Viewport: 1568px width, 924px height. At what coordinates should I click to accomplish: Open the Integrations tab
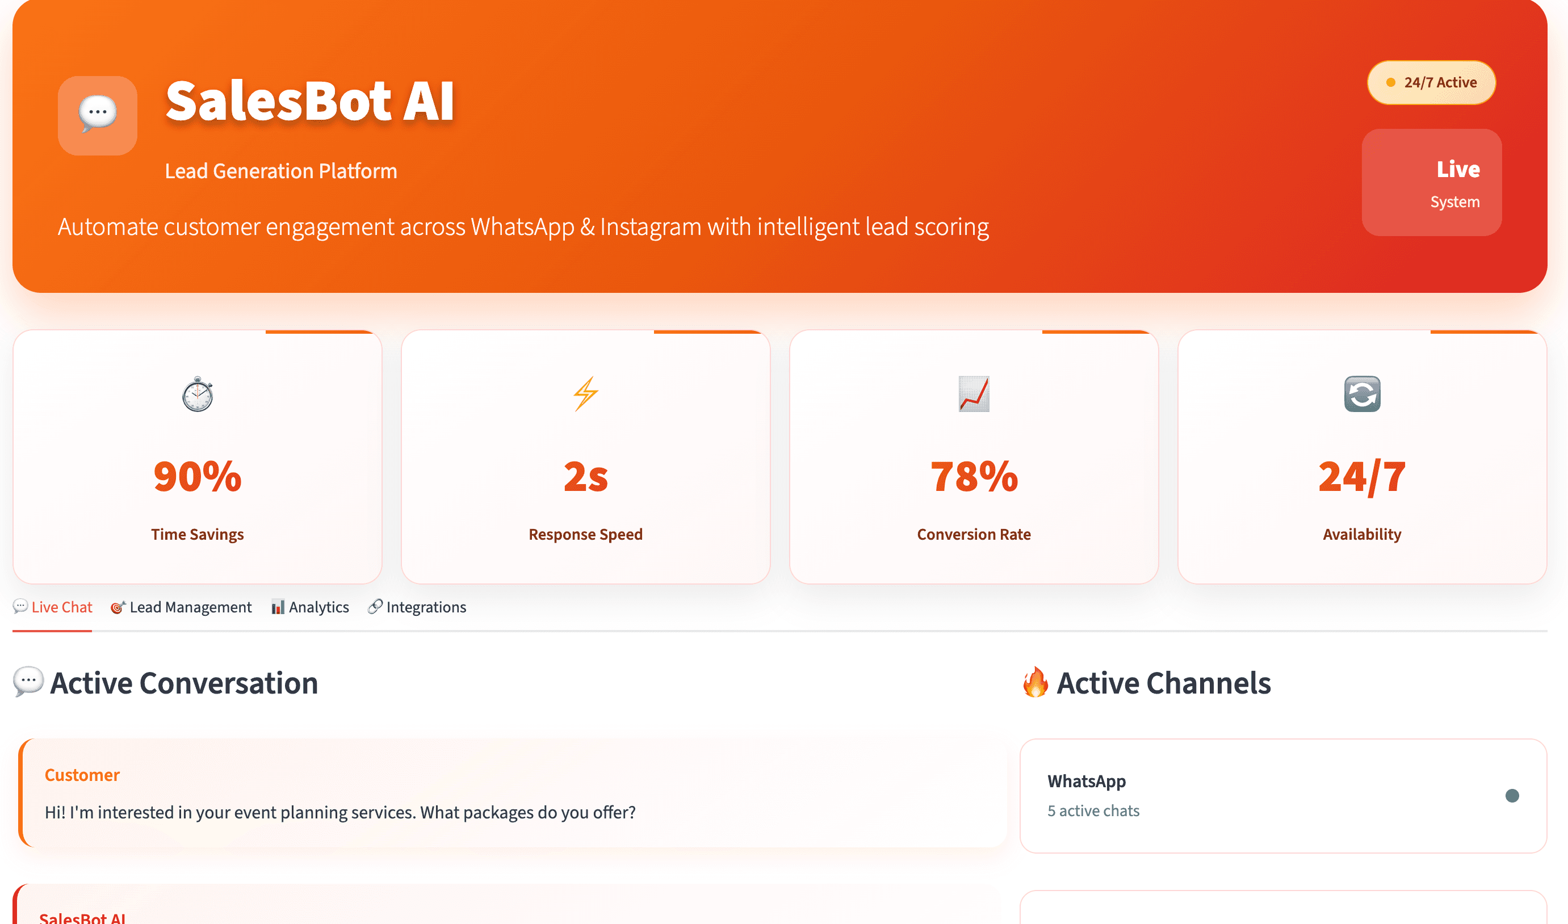coord(417,607)
